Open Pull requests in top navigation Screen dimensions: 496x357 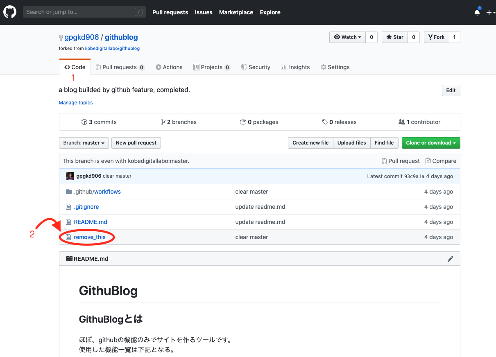(170, 12)
